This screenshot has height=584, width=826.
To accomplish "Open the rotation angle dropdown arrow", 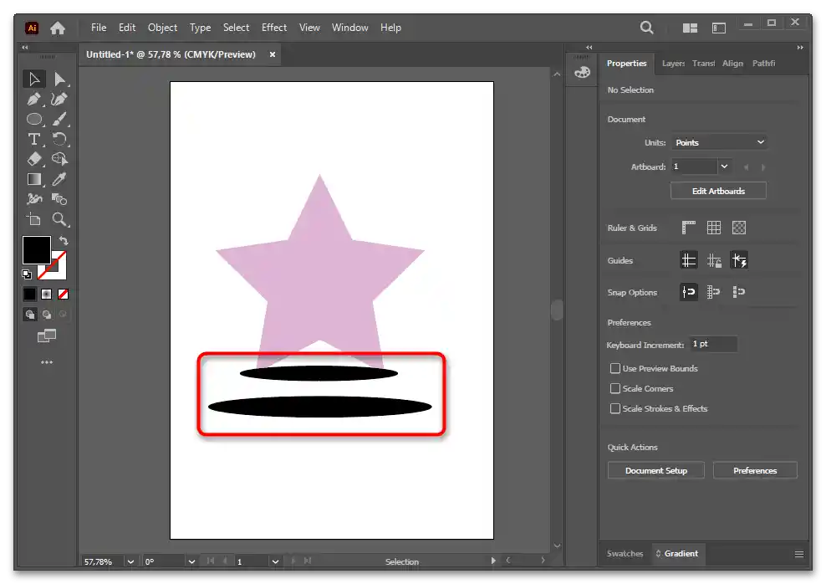I will 191,561.
